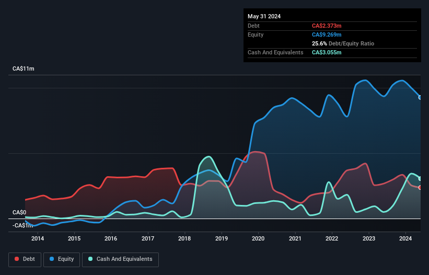Select the Equity endpoint marker on chart
Viewport: 429px width, 275px height.
pos(420,97)
